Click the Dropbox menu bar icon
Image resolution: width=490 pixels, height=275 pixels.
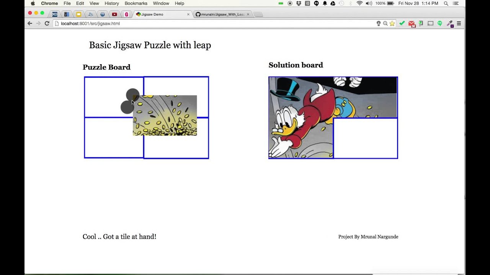click(x=299, y=3)
